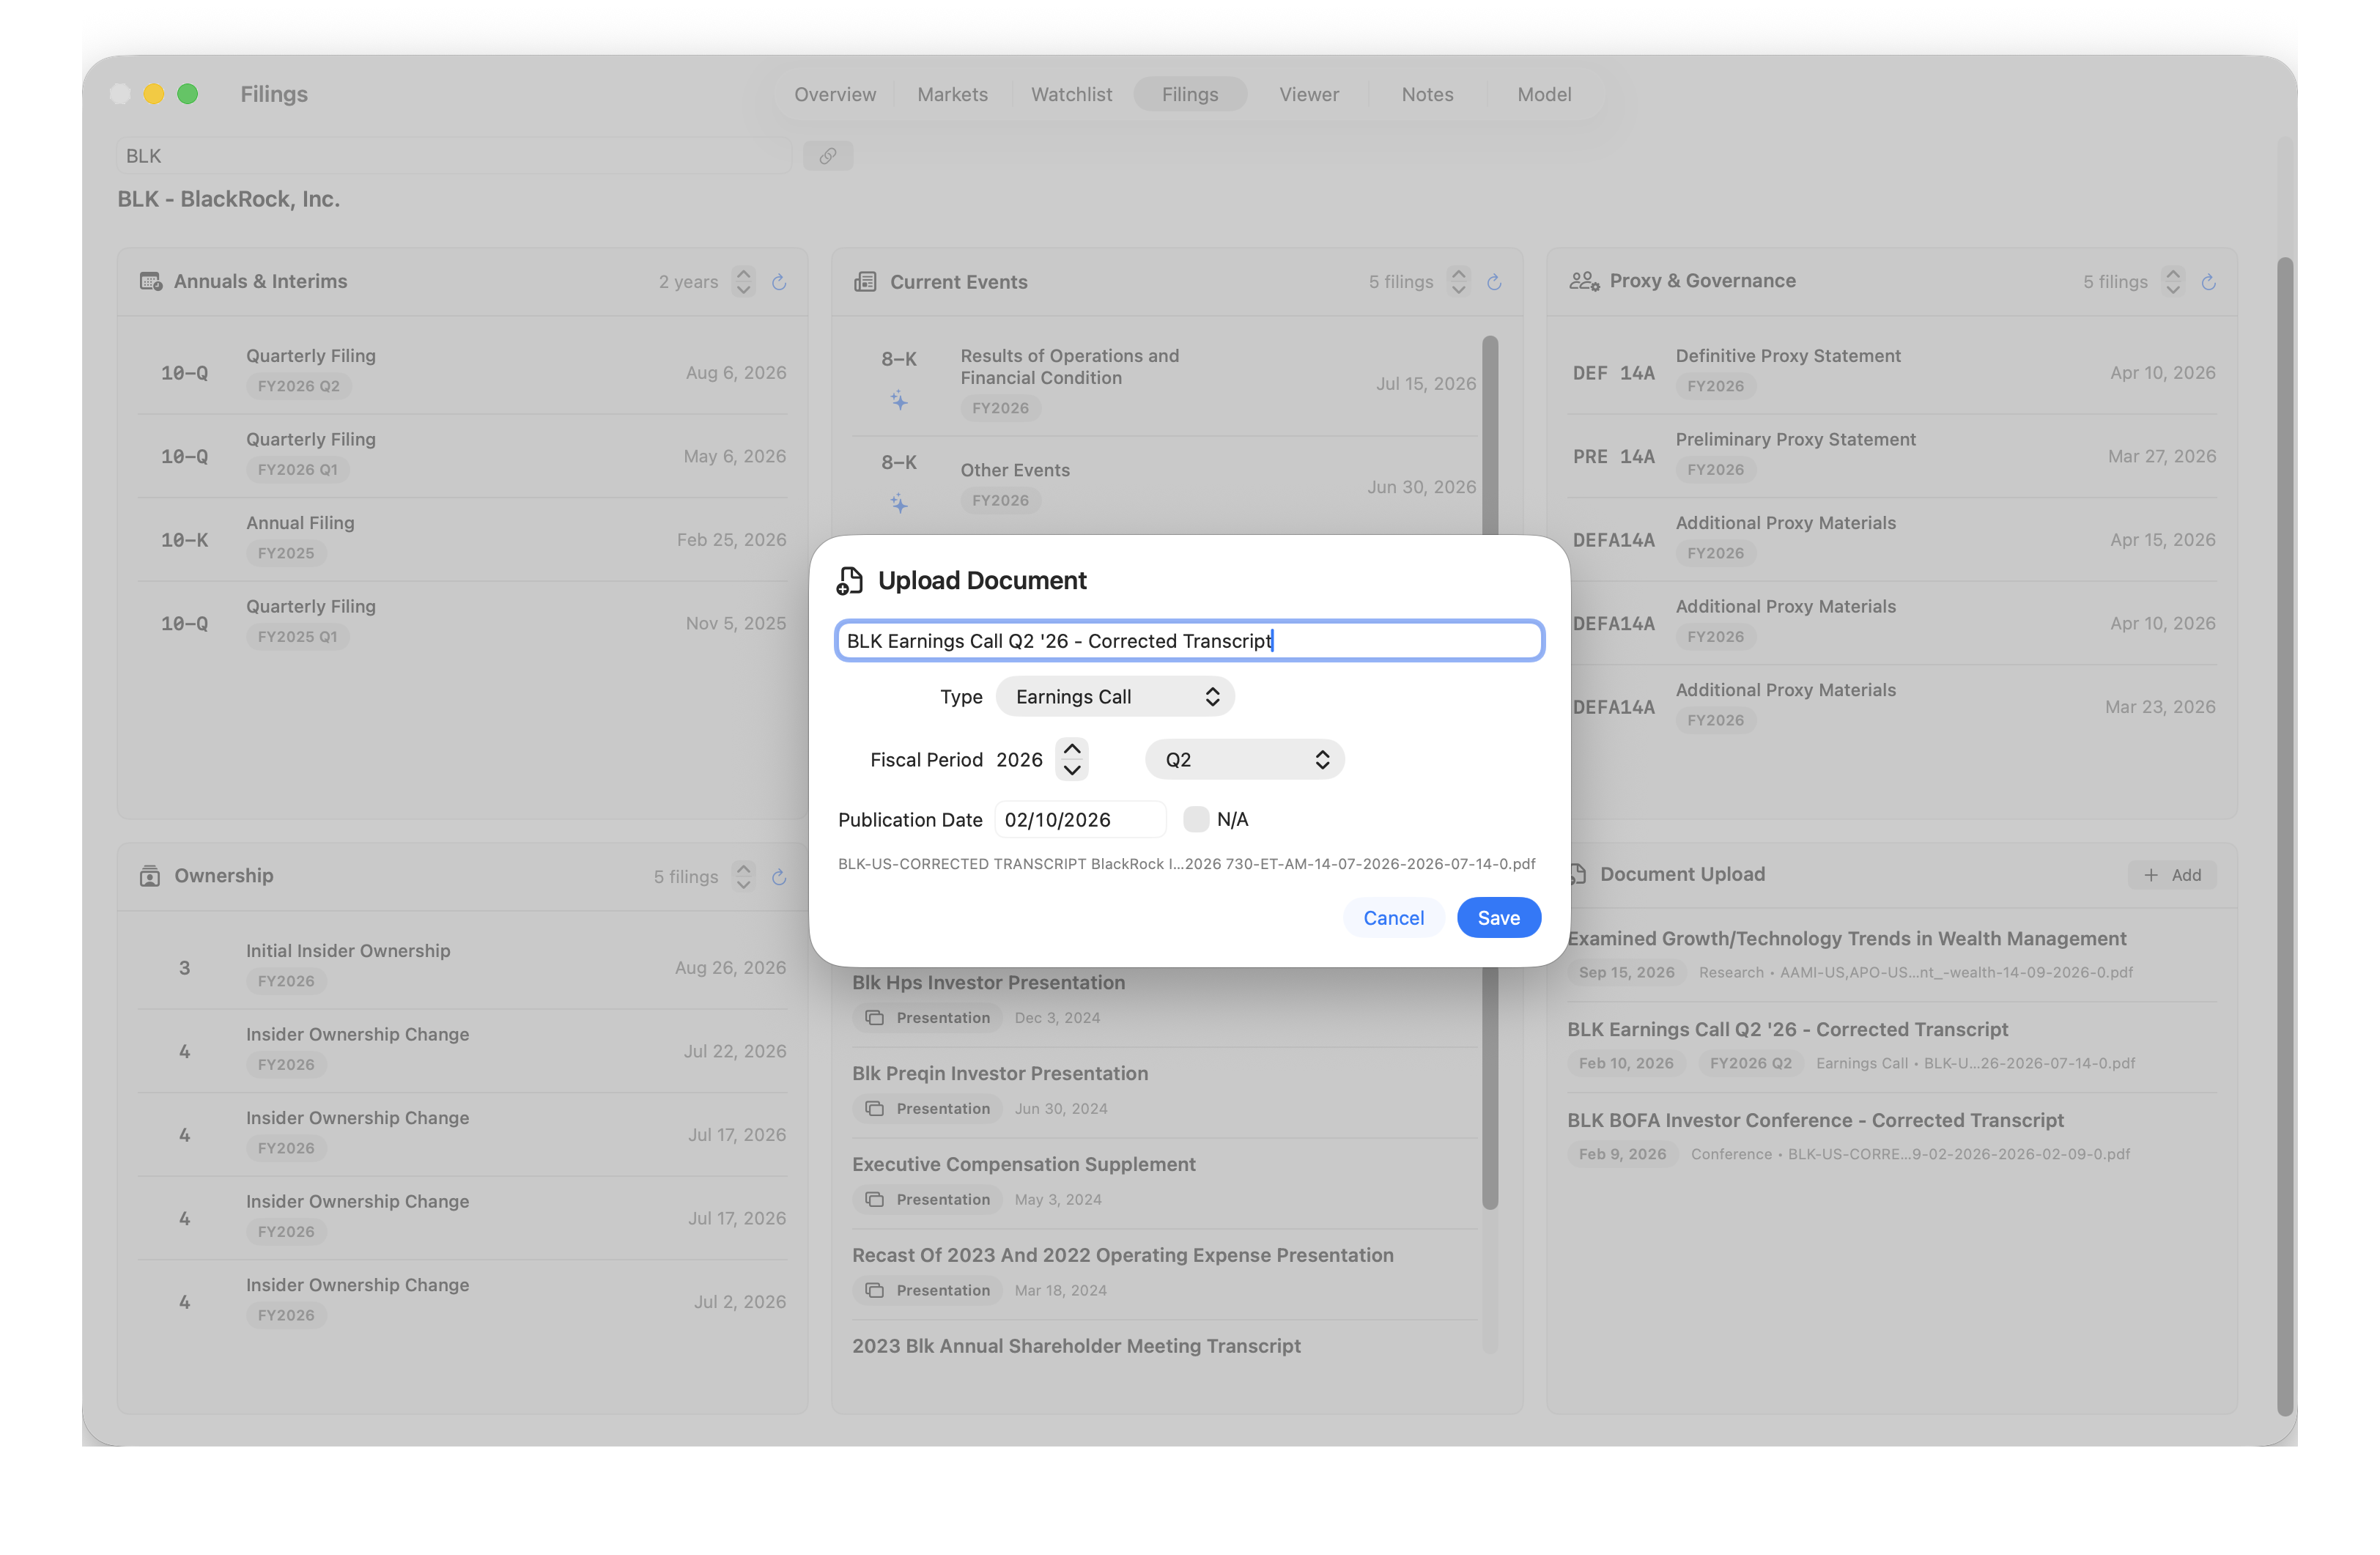The height and width of the screenshot is (1555, 2380).
Task: Change the 2 years stepper in Annuals & Interims
Action: tap(743, 282)
